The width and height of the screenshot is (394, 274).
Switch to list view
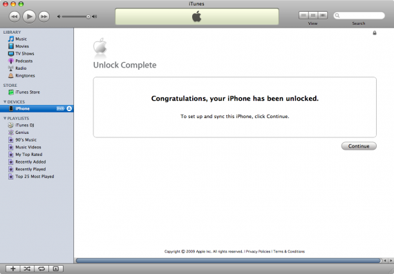303,15
